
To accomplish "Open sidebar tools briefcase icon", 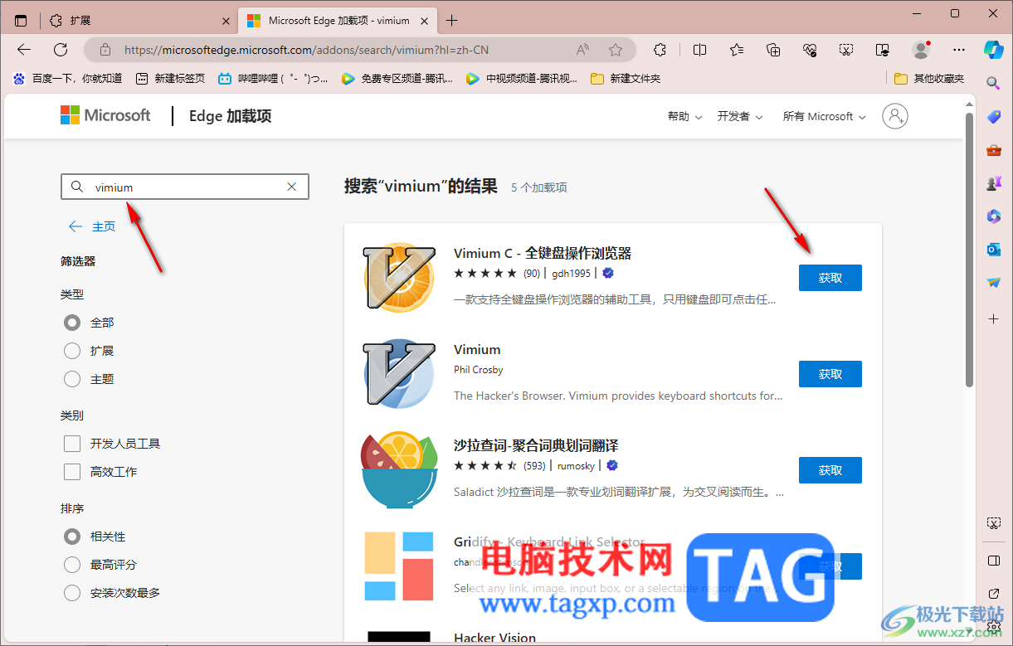I will click(x=993, y=150).
